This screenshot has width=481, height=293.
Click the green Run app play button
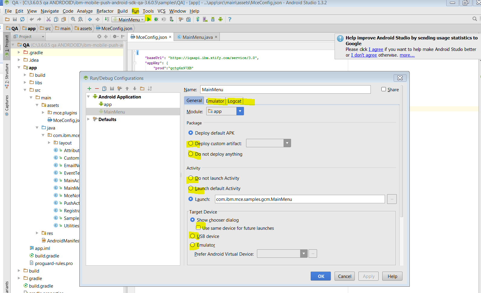[149, 19]
